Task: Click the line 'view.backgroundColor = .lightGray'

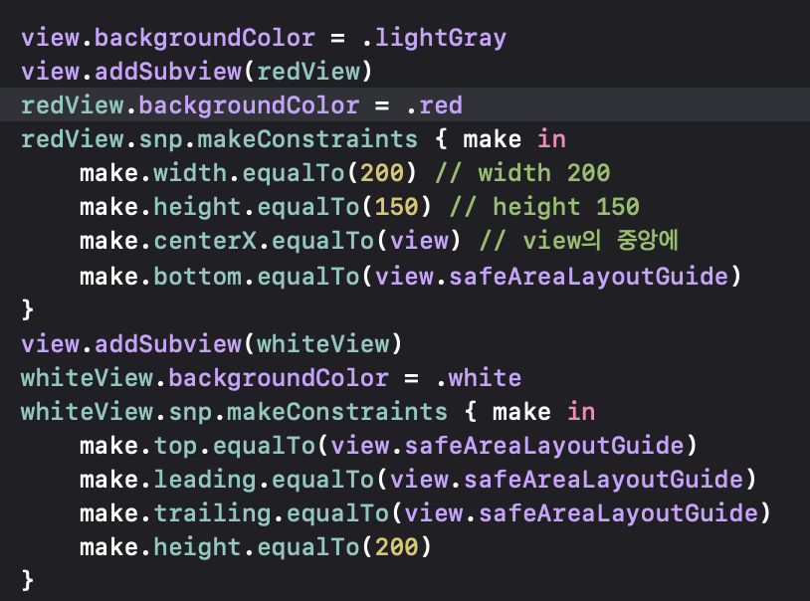Action: pyautogui.click(x=264, y=39)
